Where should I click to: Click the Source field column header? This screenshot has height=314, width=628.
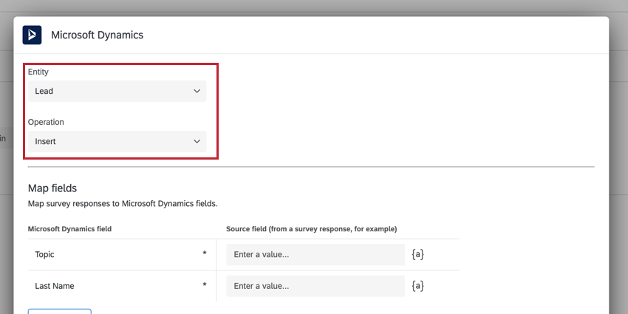click(312, 229)
